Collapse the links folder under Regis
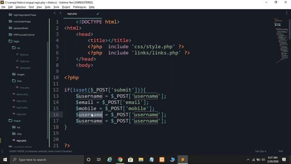This screenshot has width=291, height=164. (17, 81)
